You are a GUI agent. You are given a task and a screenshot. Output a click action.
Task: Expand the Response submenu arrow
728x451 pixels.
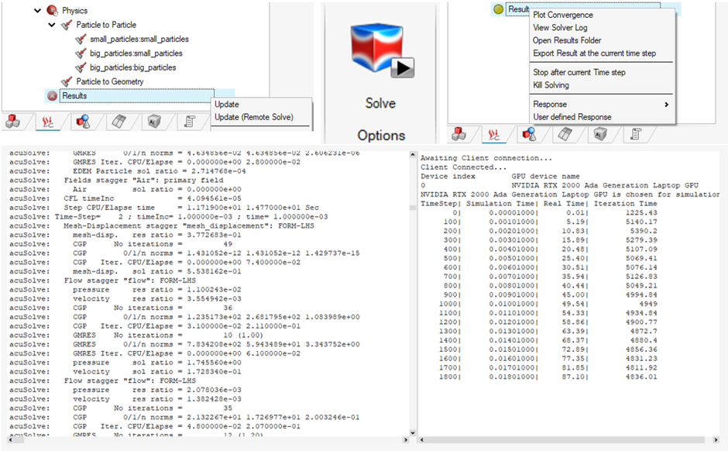click(x=666, y=105)
